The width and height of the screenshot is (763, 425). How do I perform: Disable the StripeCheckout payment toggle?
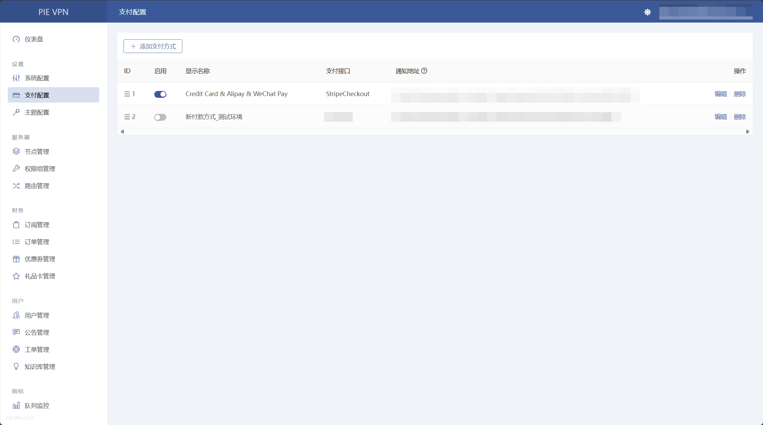160,94
